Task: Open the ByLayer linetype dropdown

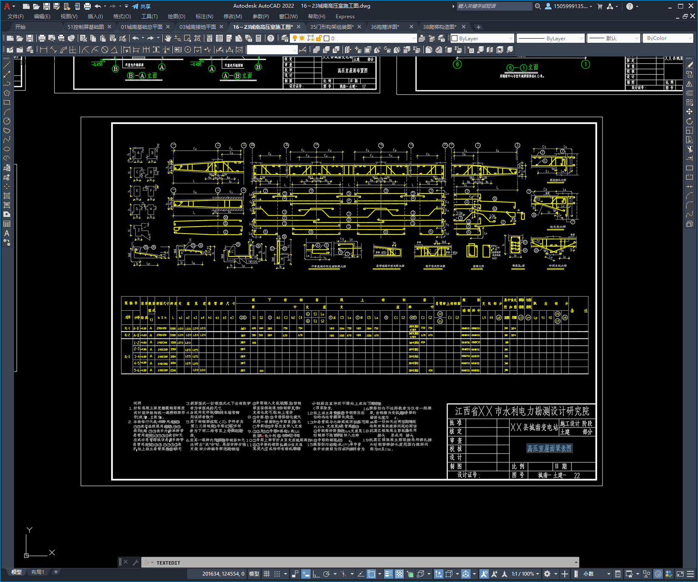Action: pos(551,38)
